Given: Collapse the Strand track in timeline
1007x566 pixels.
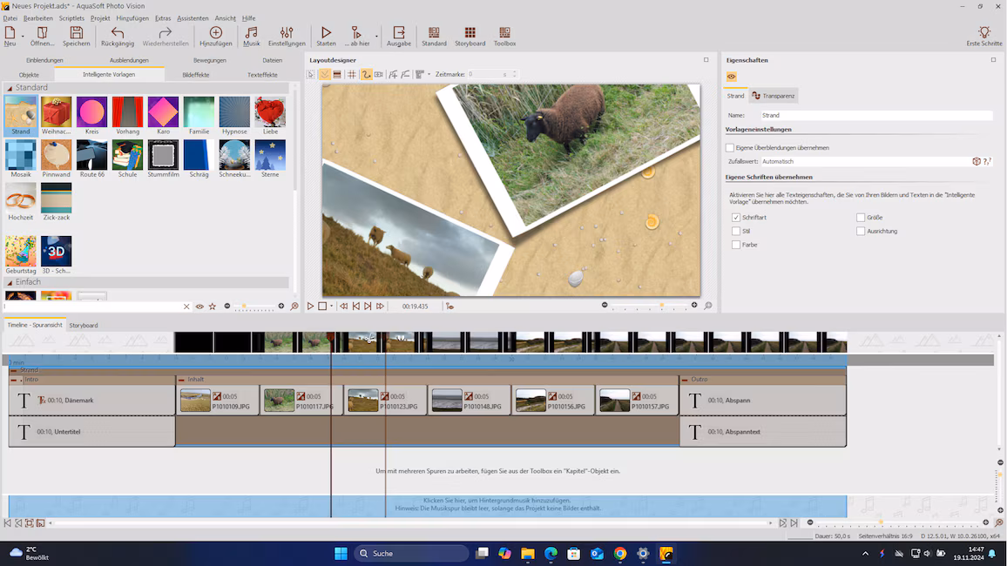Looking at the screenshot, I should (x=13, y=370).
